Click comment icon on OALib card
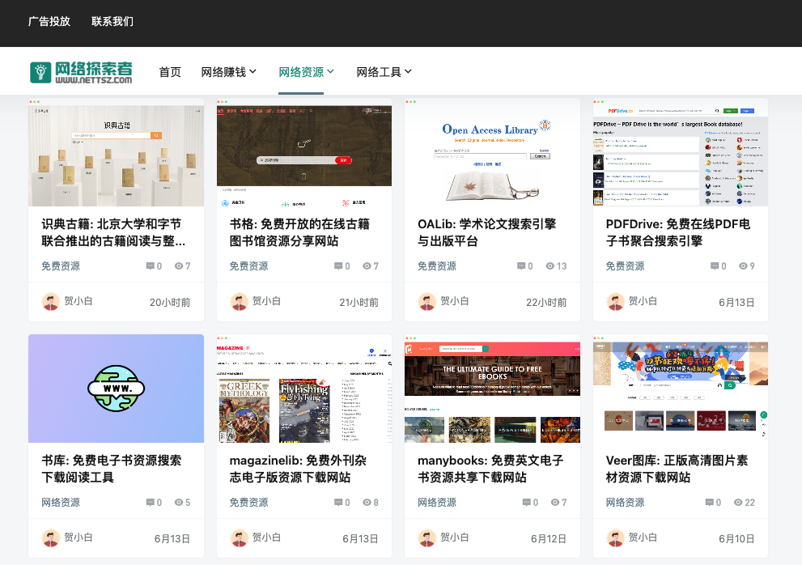The width and height of the screenshot is (802, 565). pyautogui.click(x=521, y=266)
